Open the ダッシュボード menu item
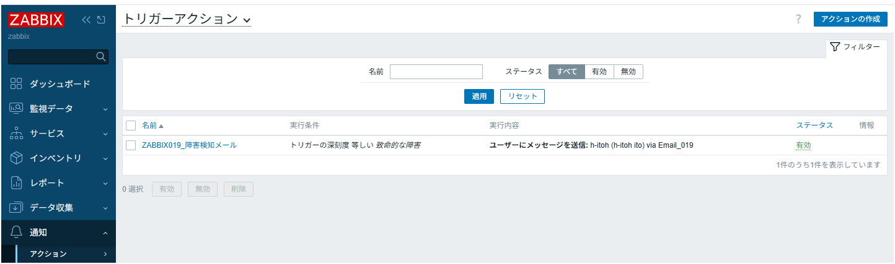 pyautogui.click(x=60, y=84)
